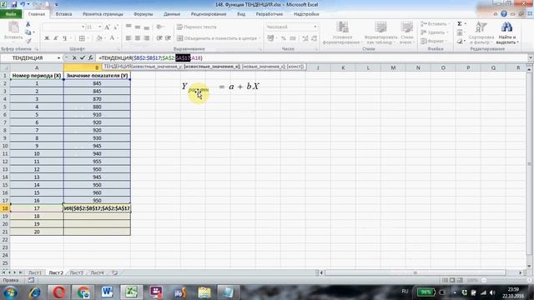This screenshot has height=300, width=534.
Task: Click the vertical scrollbar thumb
Action: click(x=530, y=163)
